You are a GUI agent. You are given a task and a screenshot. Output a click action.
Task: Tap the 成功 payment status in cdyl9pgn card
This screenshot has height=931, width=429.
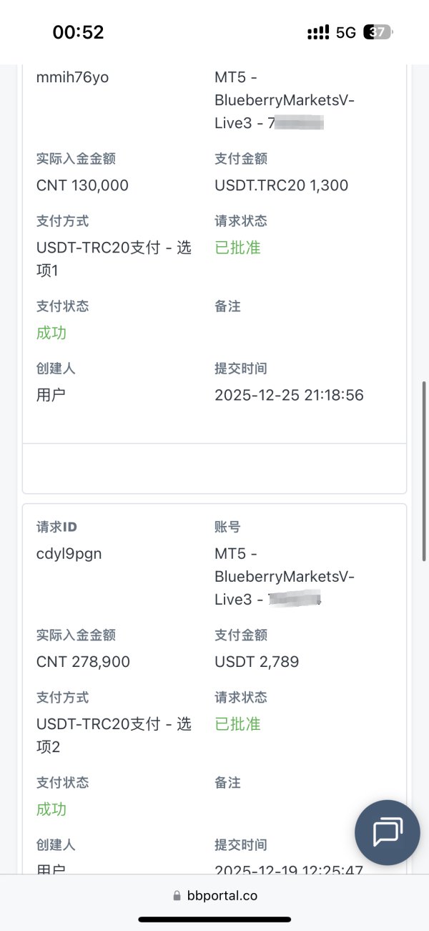pyautogui.click(x=51, y=809)
